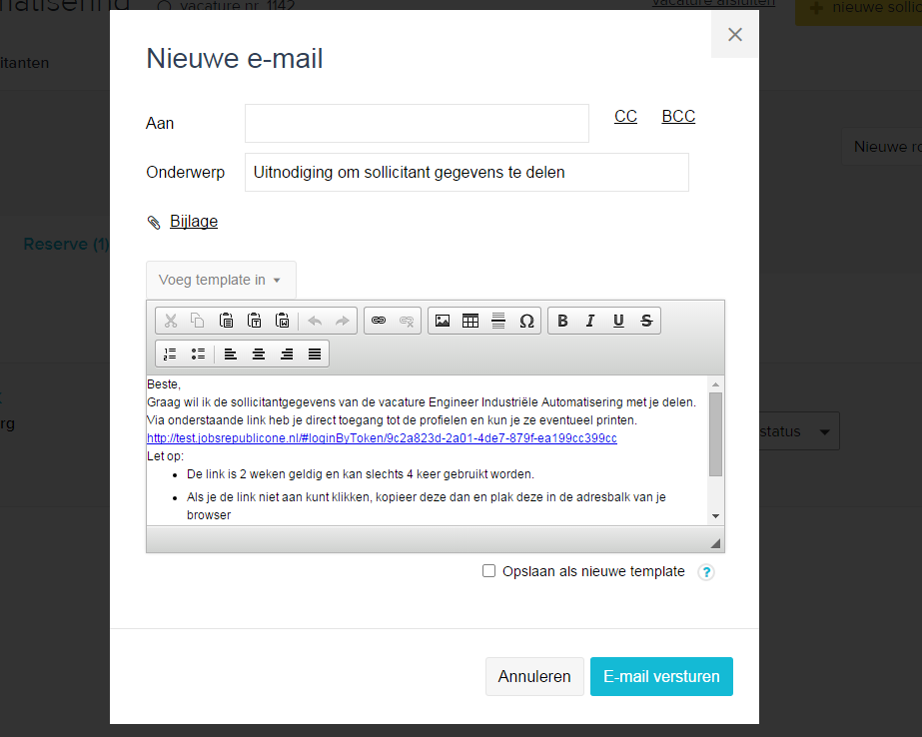922x737 pixels.
Task: Paste as plain text
Action: click(255, 321)
